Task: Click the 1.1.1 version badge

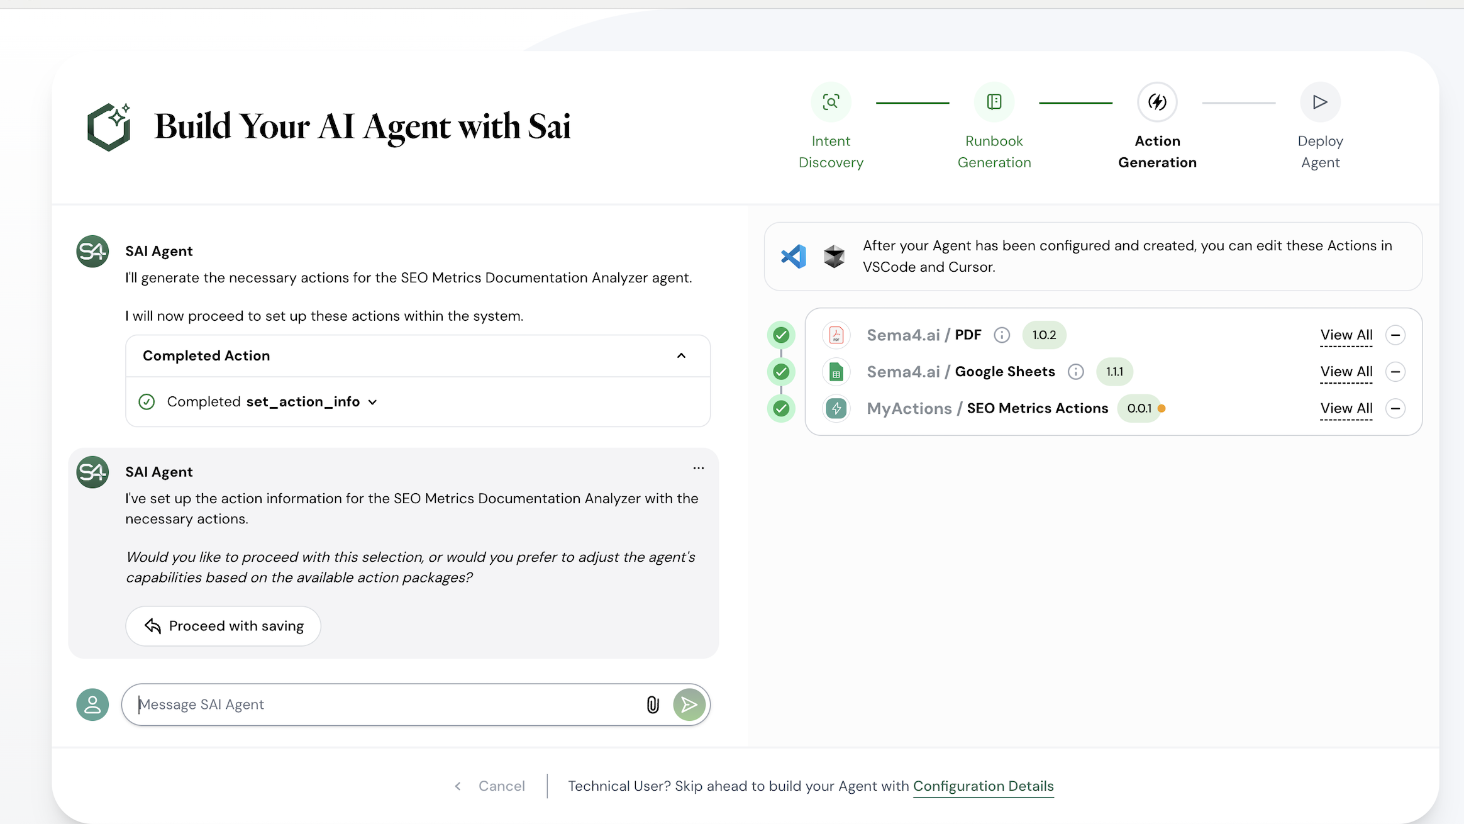Action: click(1114, 372)
